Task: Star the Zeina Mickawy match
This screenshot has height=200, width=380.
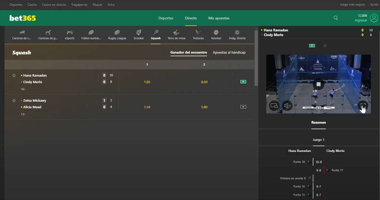Action: click(14, 100)
